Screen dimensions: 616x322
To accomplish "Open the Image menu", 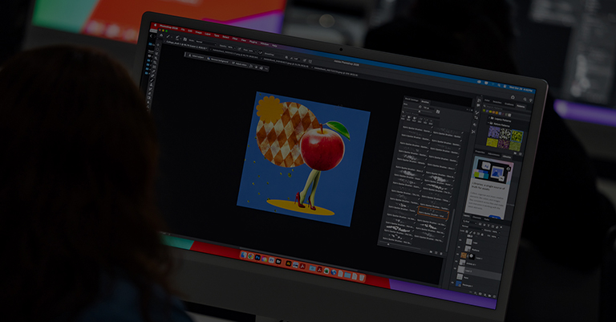I will click(198, 32).
